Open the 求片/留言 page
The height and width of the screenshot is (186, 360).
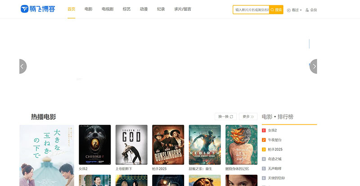coord(183,9)
